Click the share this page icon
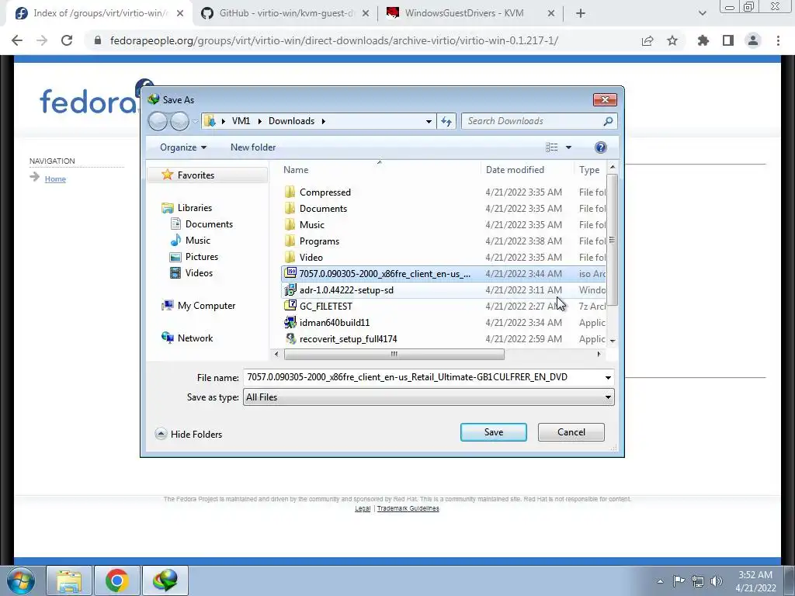This screenshot has width=795, height=596. click(647, 40)
